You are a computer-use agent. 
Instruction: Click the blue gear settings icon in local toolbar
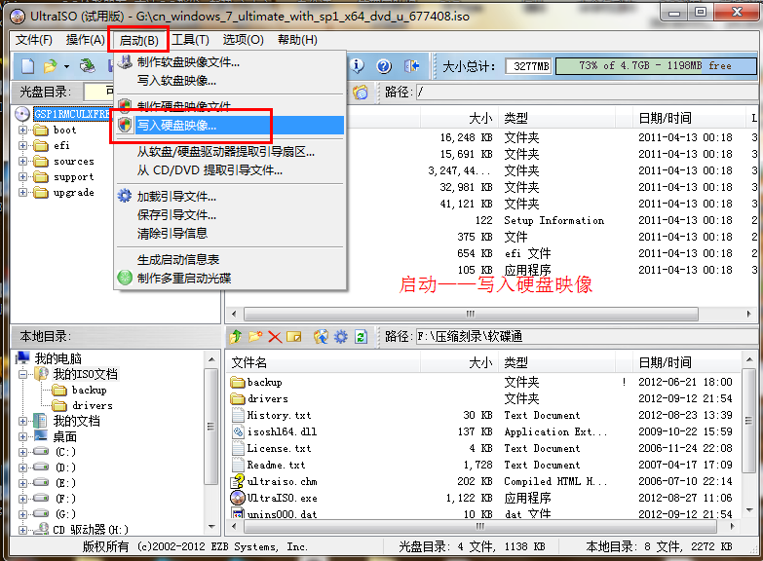340,337
